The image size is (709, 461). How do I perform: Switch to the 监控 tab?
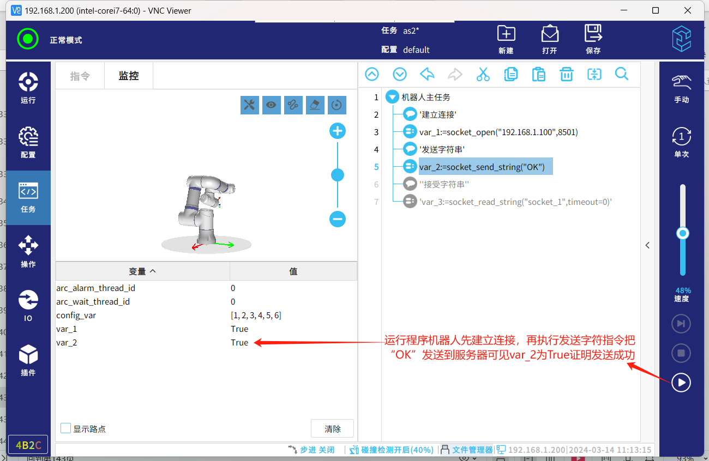tap(129, 76)
